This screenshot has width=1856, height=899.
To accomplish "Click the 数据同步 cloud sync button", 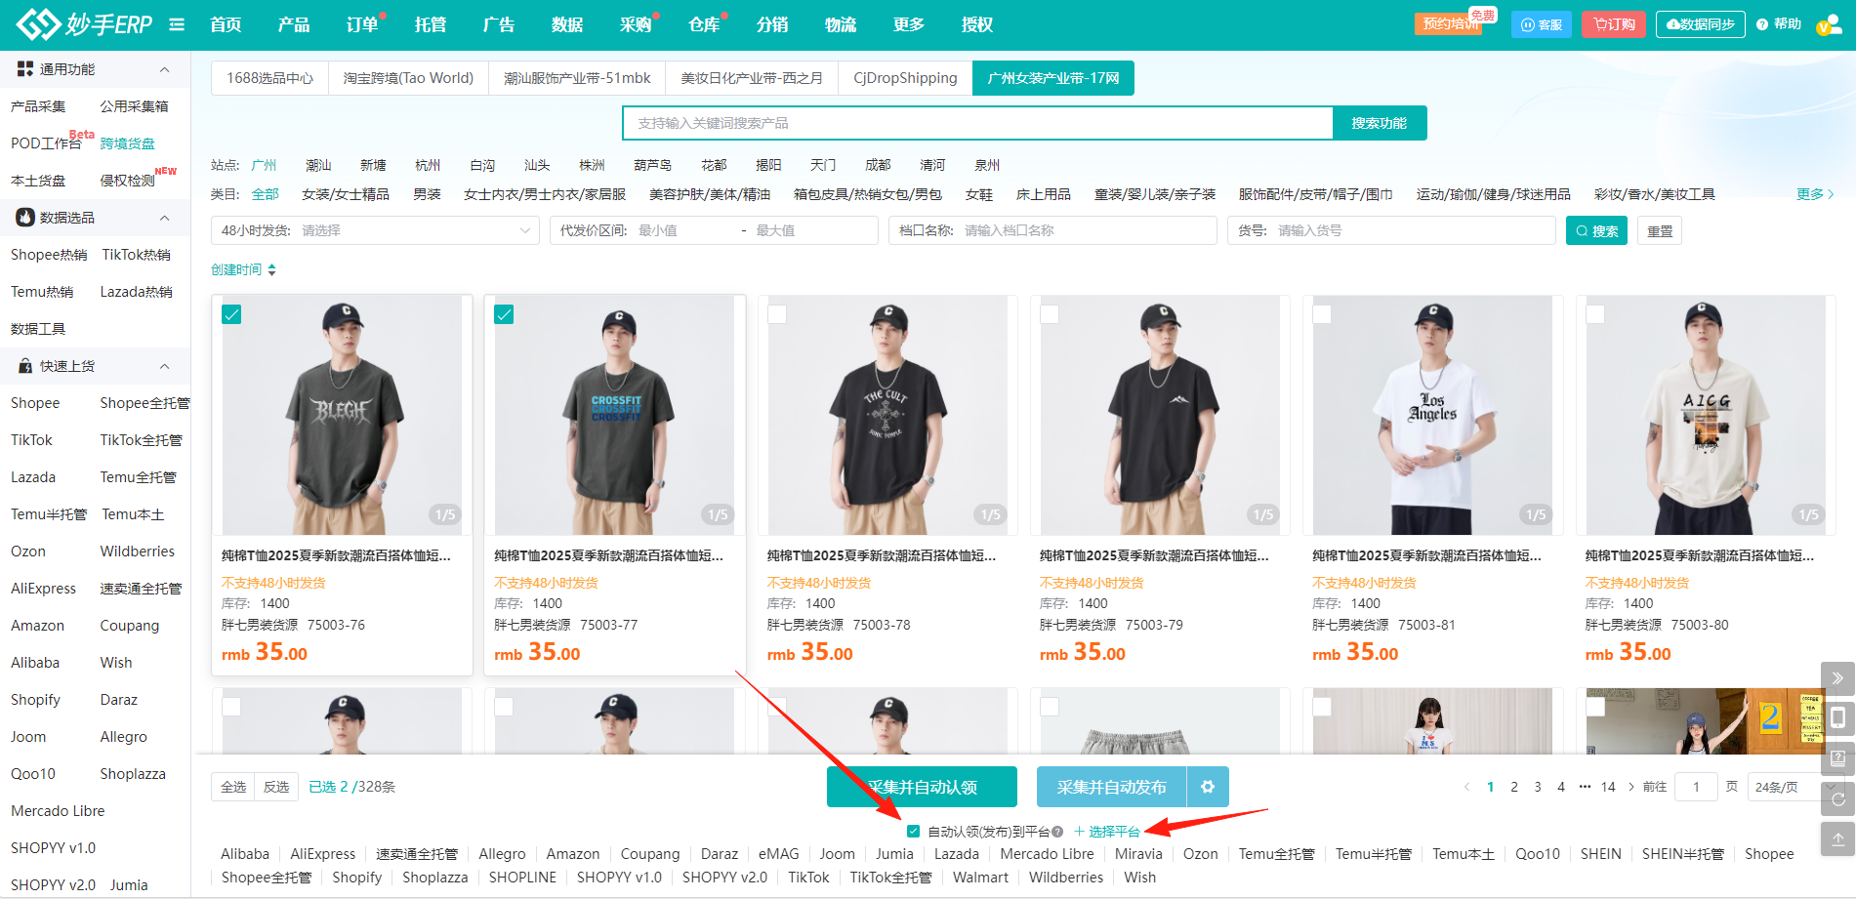I will pyautogui.click(x=1701, y=24).
